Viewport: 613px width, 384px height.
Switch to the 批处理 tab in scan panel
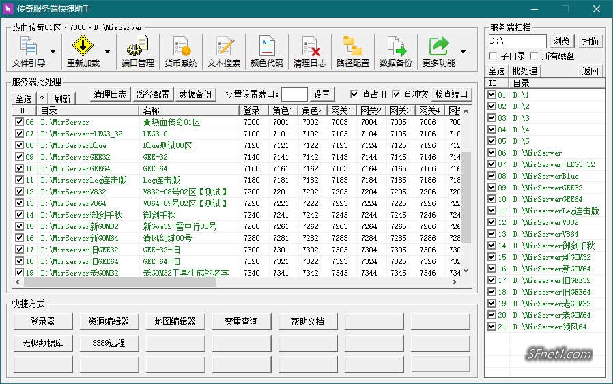[524, 71]
